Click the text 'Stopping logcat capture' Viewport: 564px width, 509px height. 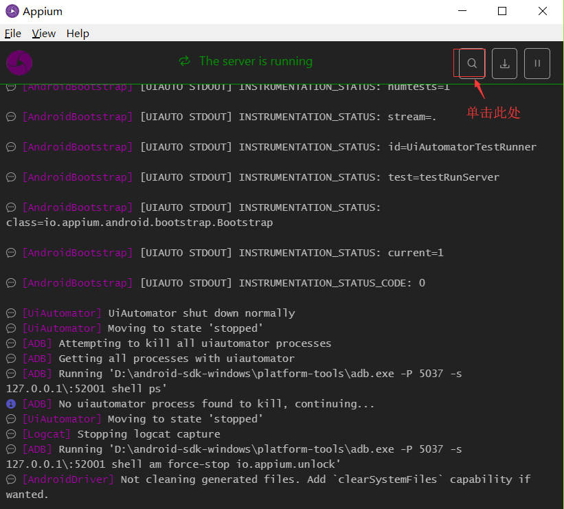(x=149, y=434)
